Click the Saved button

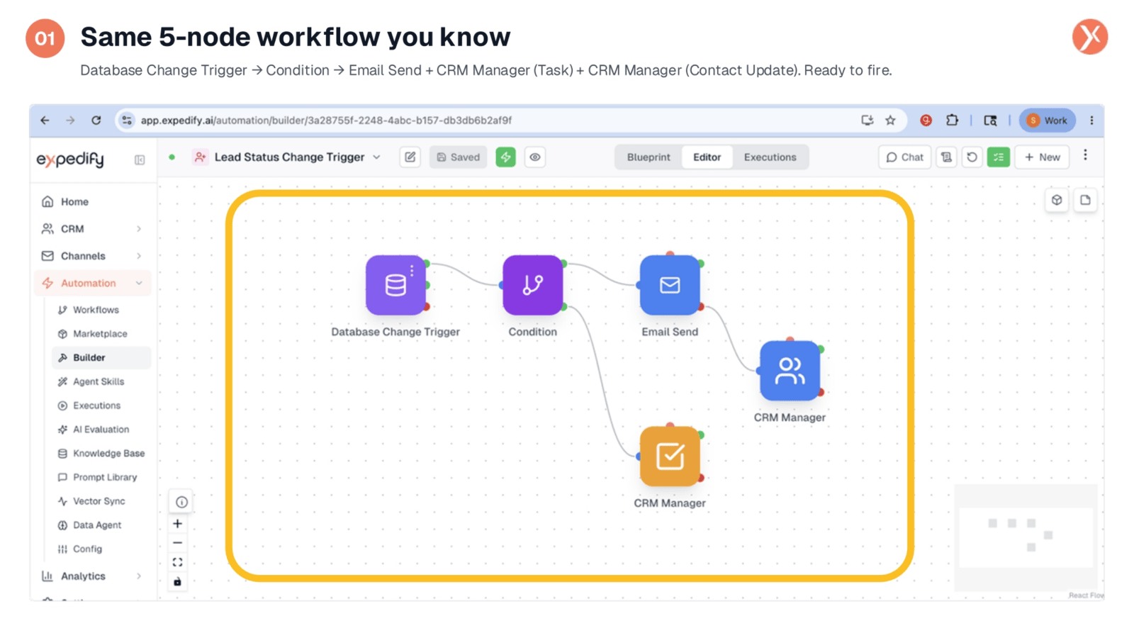(x=458, y=157)
